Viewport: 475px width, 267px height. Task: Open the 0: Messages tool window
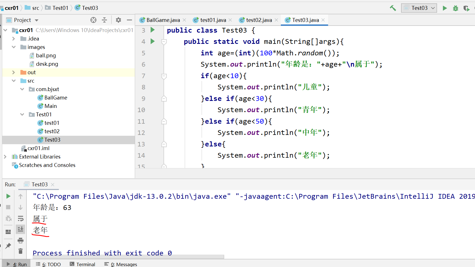(x=121, y=264)
